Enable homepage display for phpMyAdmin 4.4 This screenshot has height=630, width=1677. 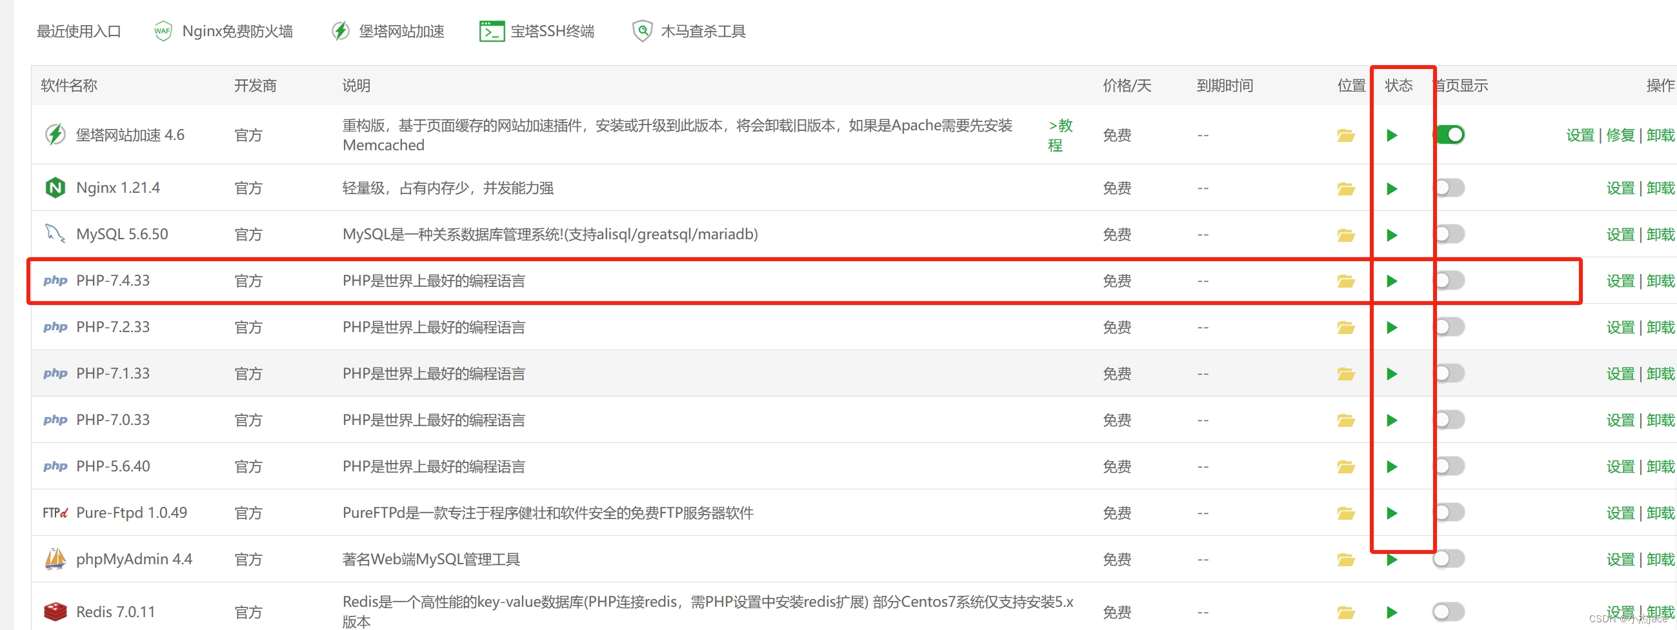pyautogui.click(x=1449, y=559)
